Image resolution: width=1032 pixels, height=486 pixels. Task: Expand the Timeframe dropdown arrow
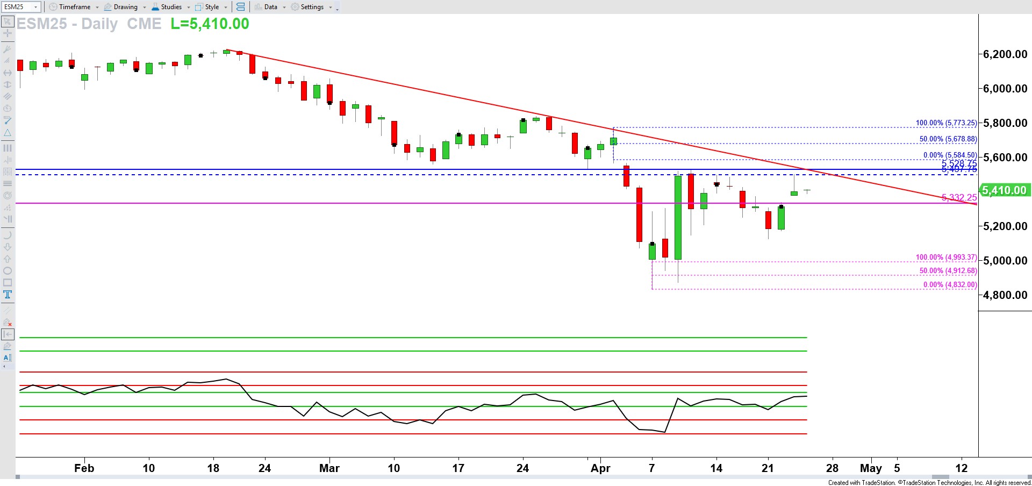tap(97, 8)
